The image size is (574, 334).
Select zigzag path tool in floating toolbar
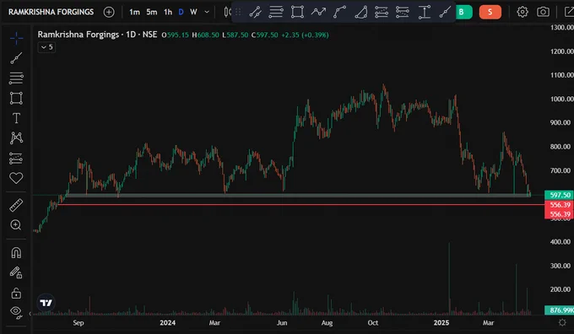click(x=318, y=12)
